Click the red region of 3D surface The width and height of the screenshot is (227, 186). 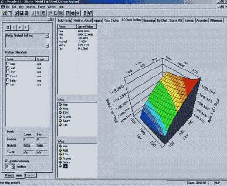(x=191, y=85)
